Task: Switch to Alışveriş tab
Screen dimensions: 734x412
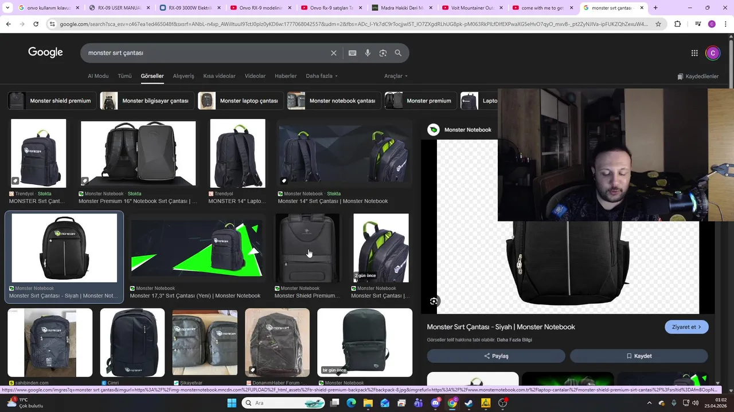Action: coord(183,76)
